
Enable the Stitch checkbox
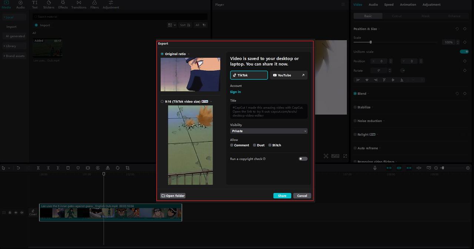(270, 145)
